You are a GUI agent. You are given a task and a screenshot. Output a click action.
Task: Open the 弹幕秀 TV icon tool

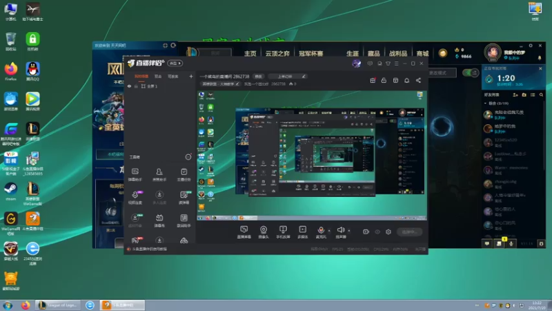(159, 220)
